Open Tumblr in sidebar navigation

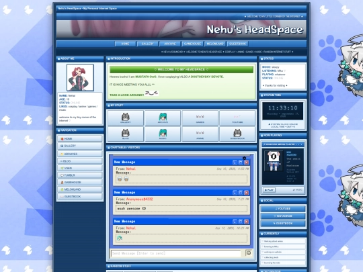(x=80, y=175)
